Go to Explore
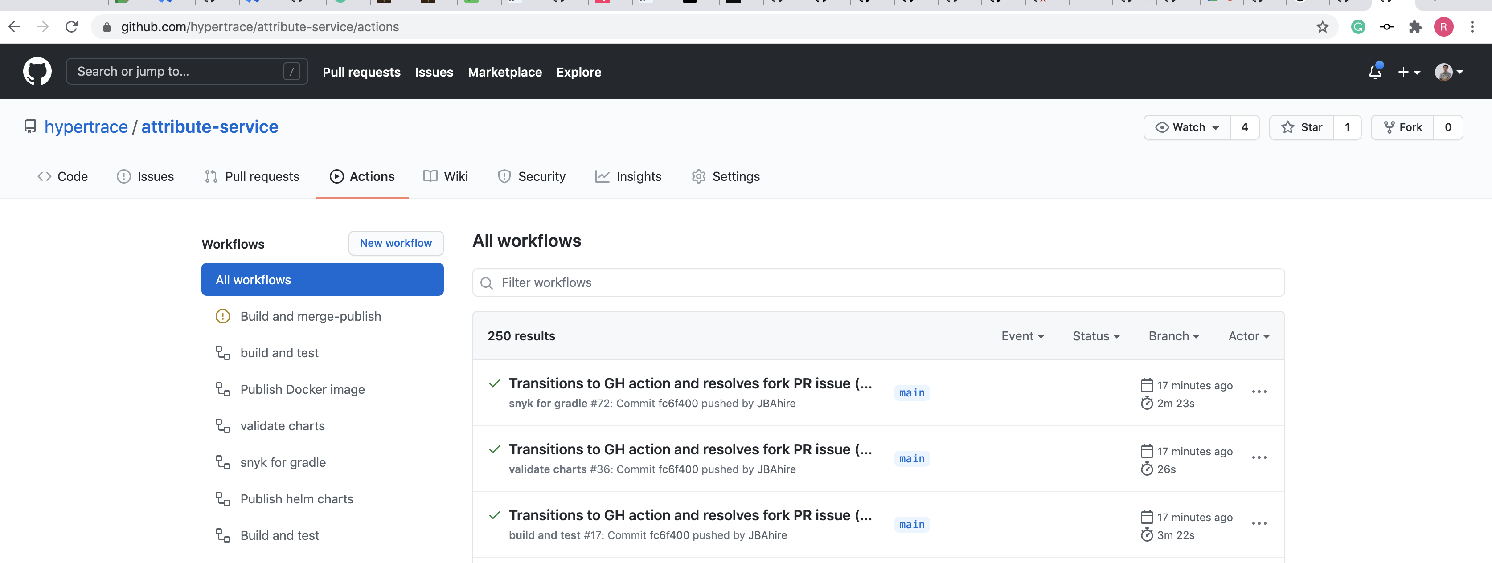This screenshot has height=563, width=1492. tap(578, 72)
